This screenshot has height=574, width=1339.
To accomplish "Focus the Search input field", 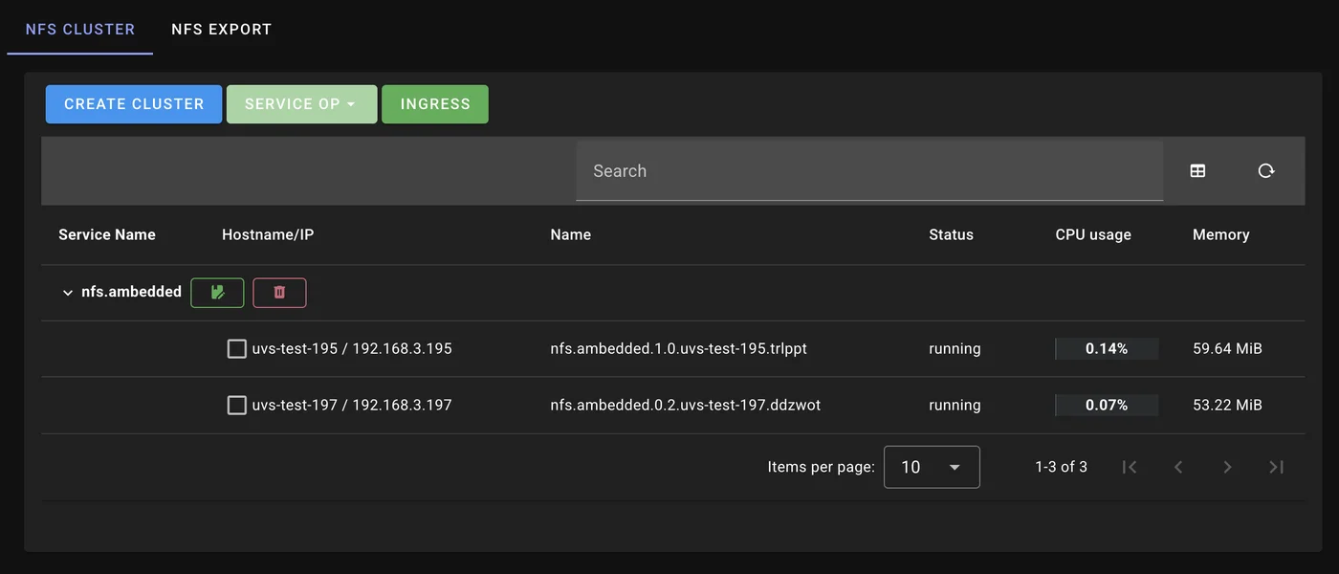I will [869, 171].
